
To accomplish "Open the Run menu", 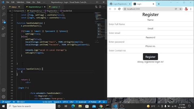I will click(39, 2).
